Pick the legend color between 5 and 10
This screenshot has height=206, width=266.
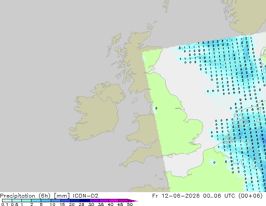[46, 201]
